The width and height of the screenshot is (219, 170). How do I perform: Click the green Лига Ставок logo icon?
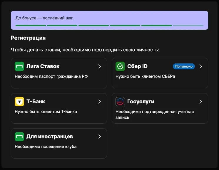[19, 66]
